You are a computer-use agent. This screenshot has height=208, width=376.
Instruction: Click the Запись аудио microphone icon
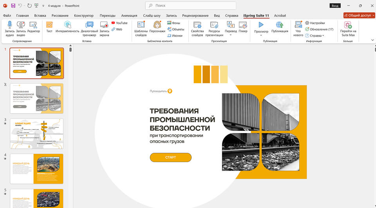(10, 25)
